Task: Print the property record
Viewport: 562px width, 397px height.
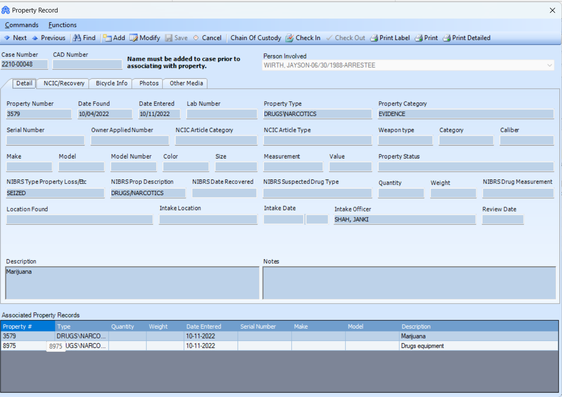Action: pos(426,38)
